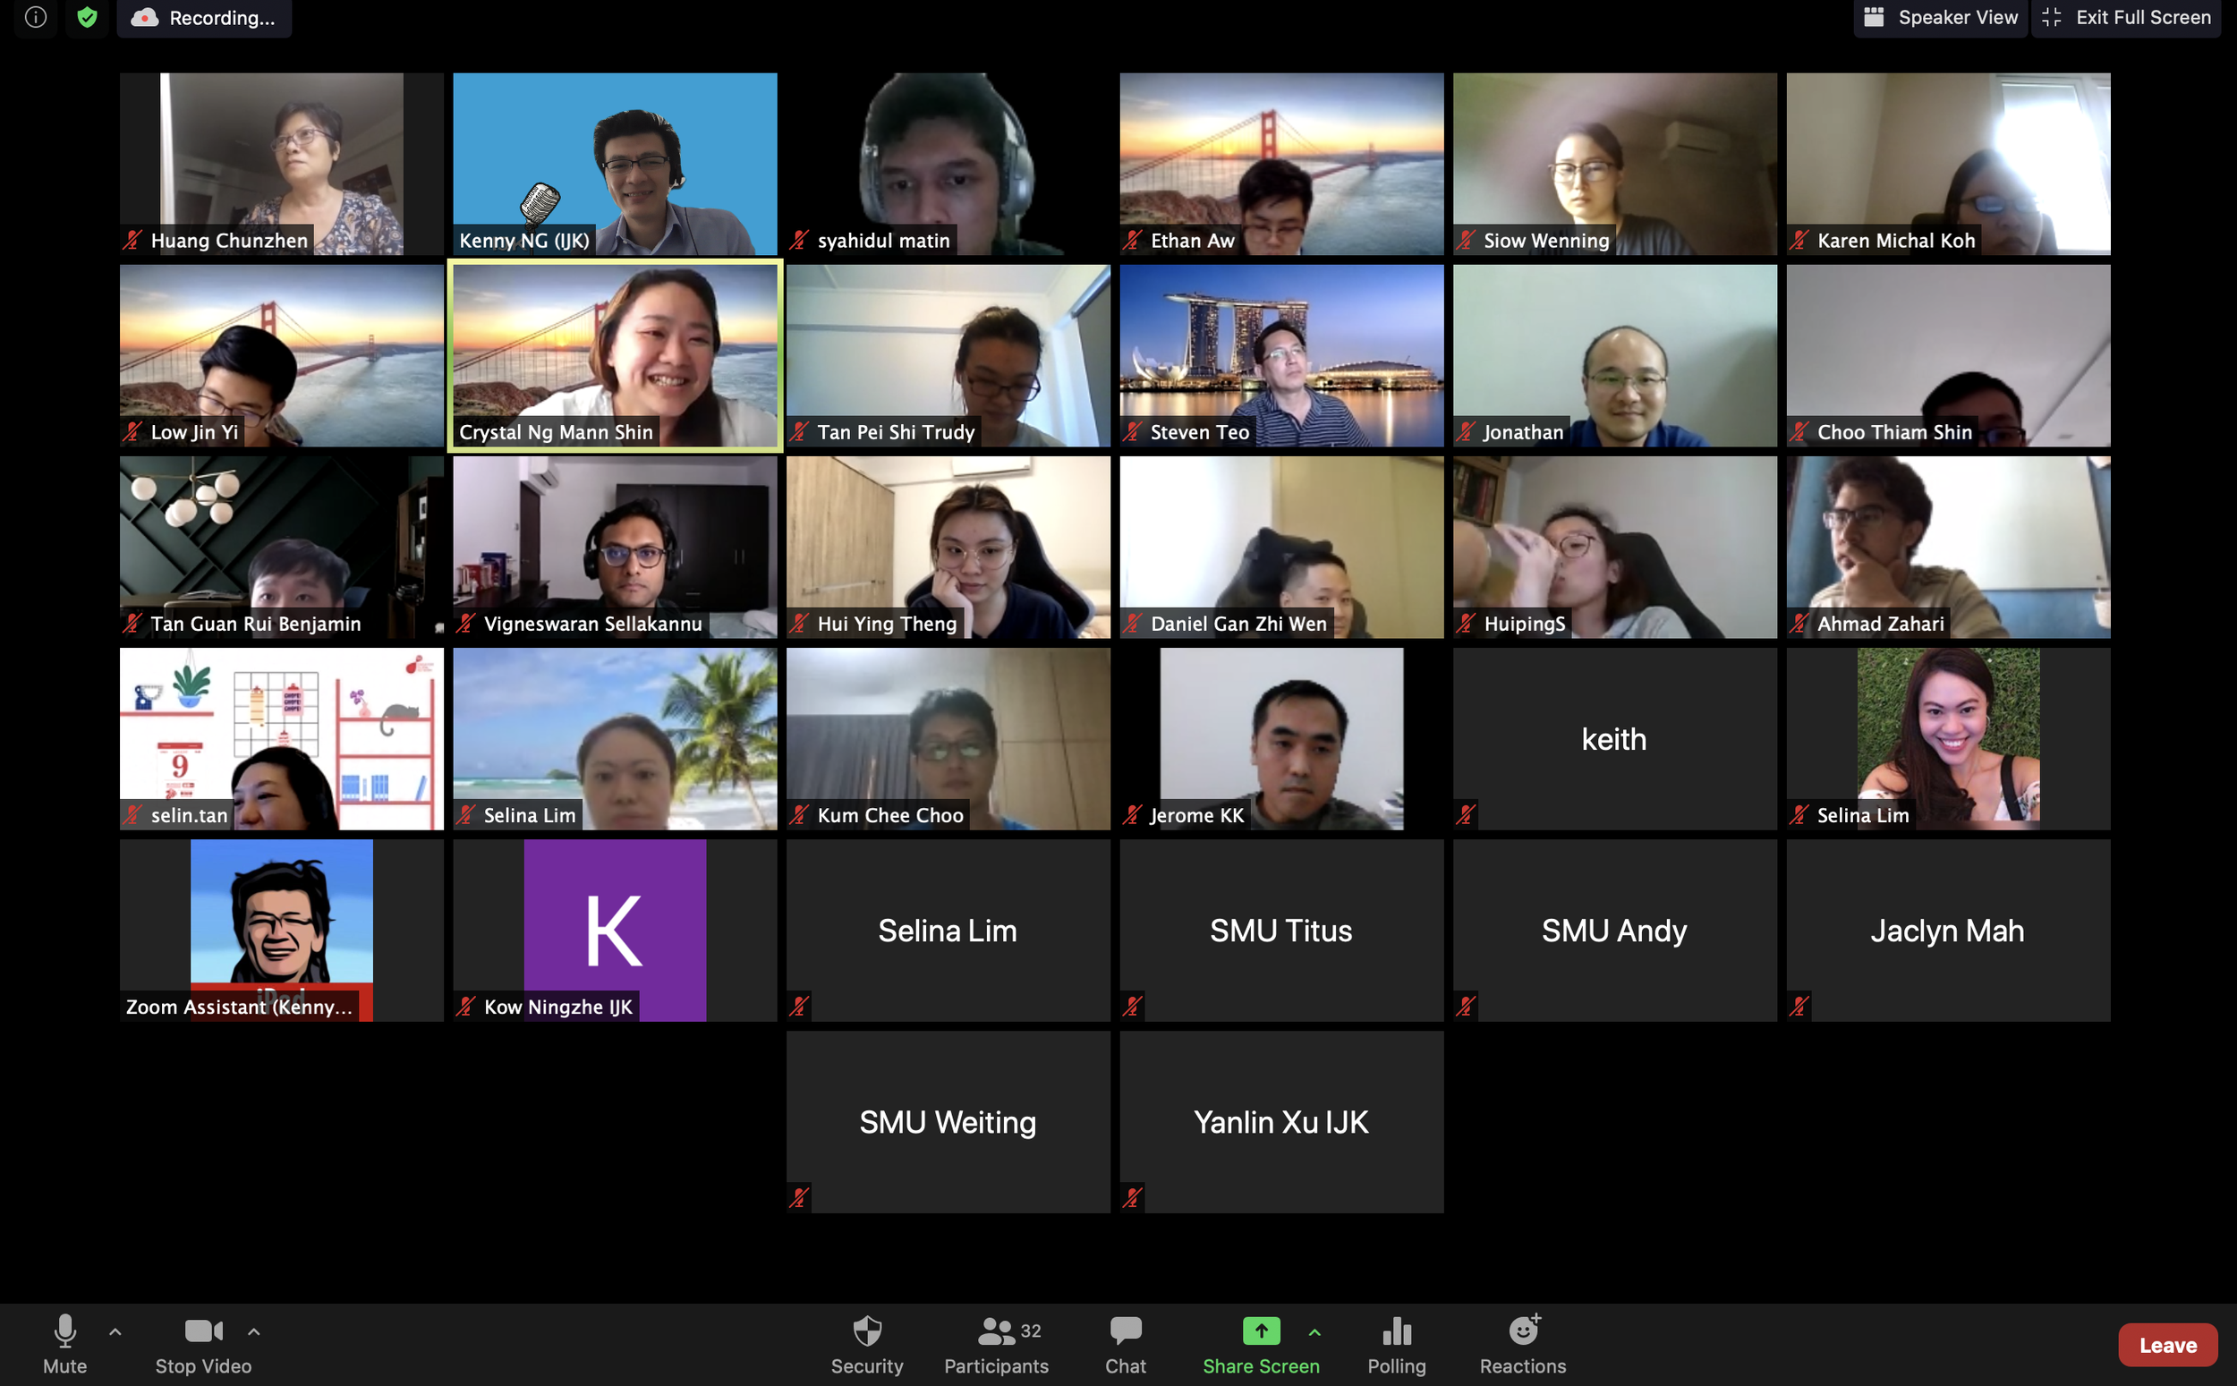Screen dimensions: 2237x1386
Task: Click the green encryption shield icon
Action: 87,17
